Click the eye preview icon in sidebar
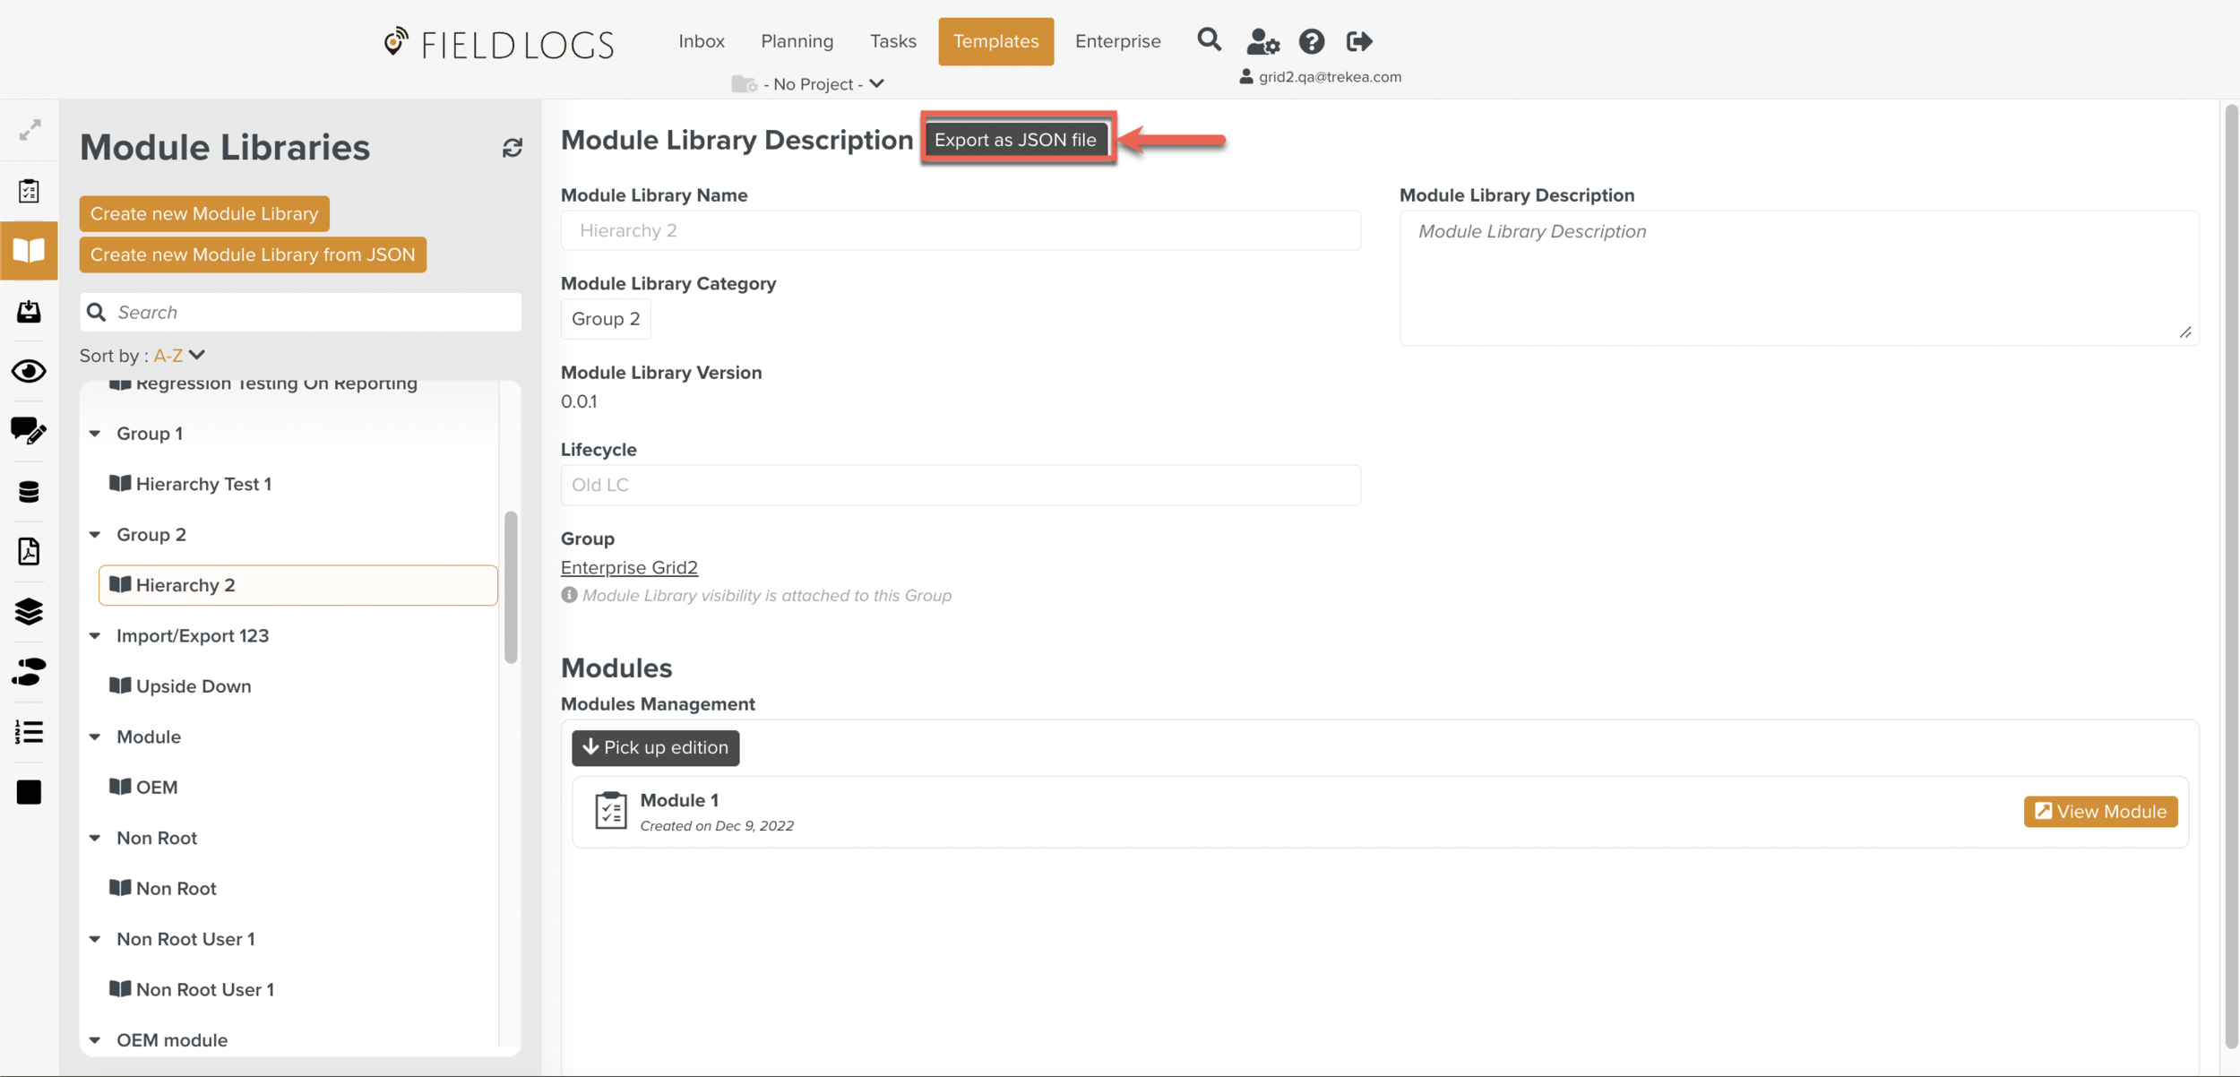The image size is (2240, 1077). tap(28, 371)
